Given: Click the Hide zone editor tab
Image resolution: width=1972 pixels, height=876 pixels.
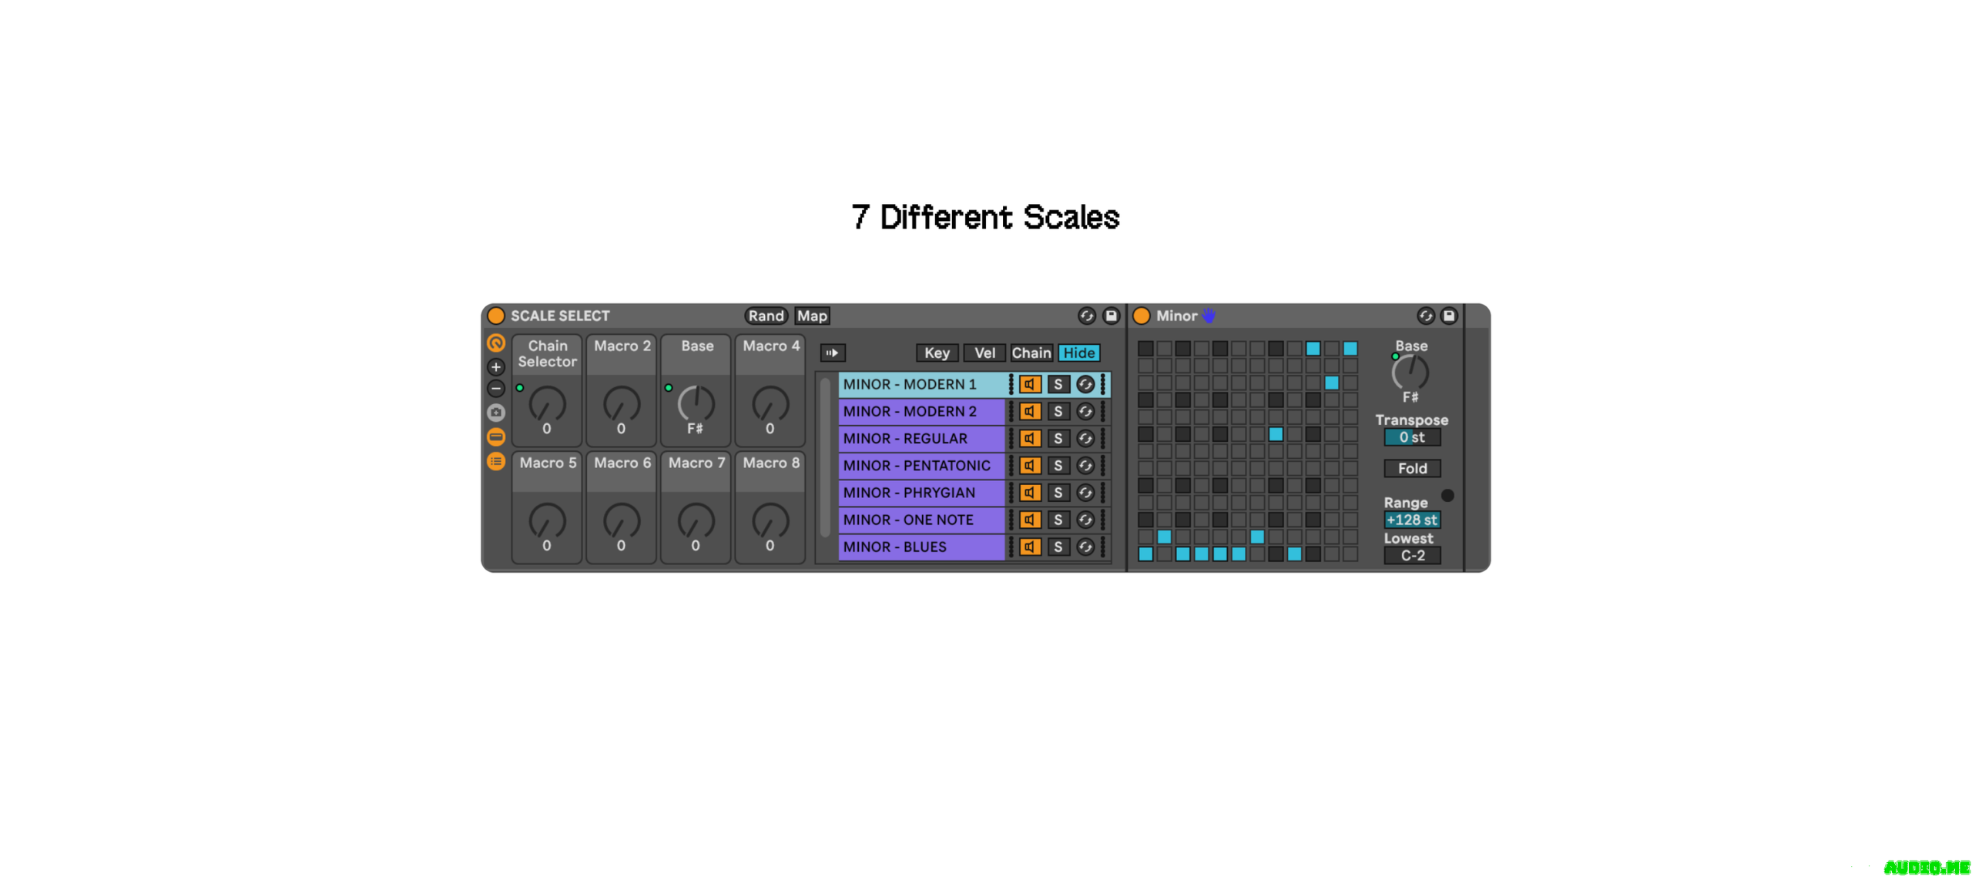Looking at the screenshot, I should (x=1078, y=353).
